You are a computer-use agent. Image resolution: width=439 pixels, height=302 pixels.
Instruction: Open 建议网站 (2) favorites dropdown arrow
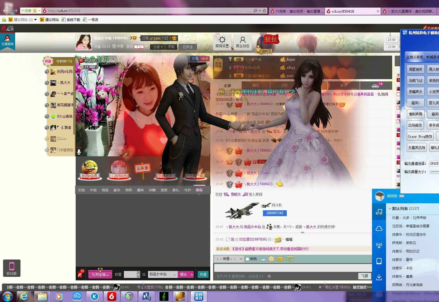tap(35, 20)
